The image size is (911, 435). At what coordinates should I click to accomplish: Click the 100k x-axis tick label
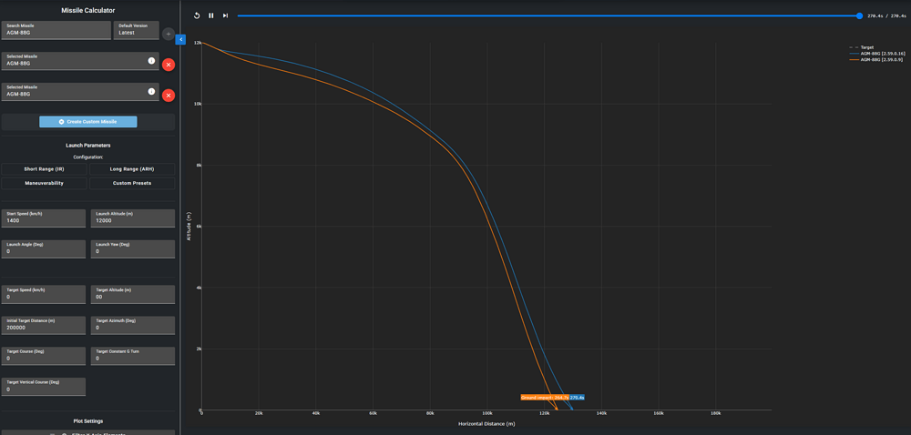tap(486, 414)
